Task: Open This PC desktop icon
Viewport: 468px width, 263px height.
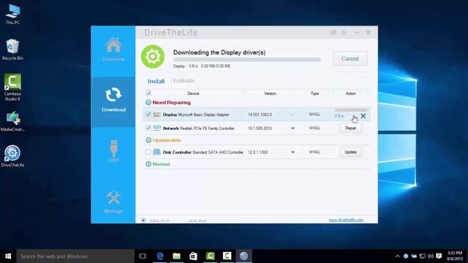Action: tap(12, 14)
